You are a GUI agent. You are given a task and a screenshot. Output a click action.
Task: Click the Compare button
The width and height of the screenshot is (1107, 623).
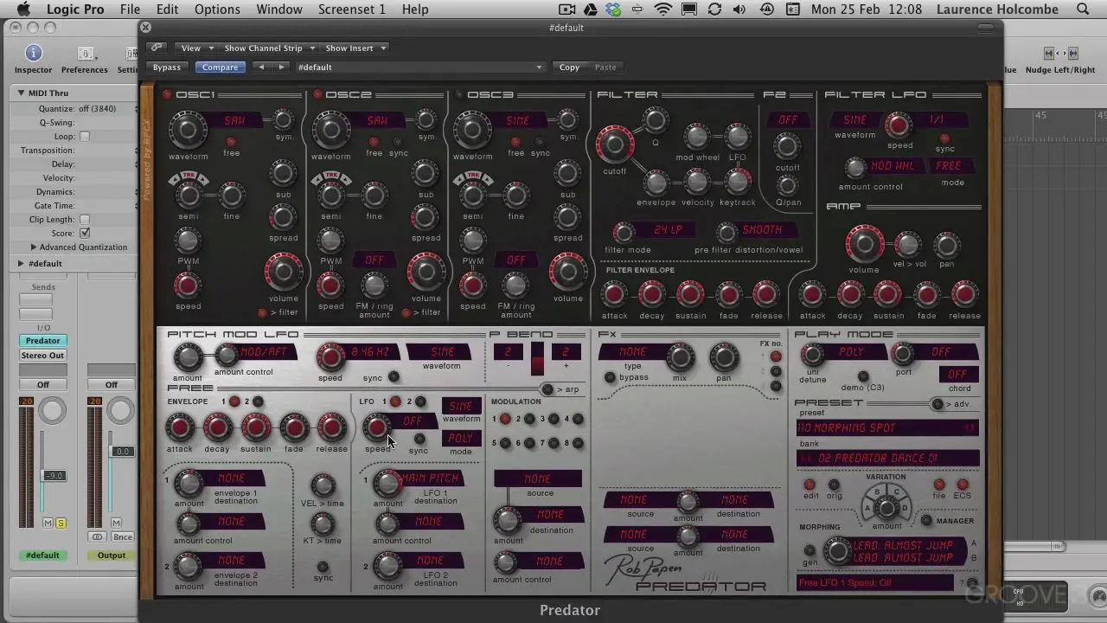coord(220,67)
